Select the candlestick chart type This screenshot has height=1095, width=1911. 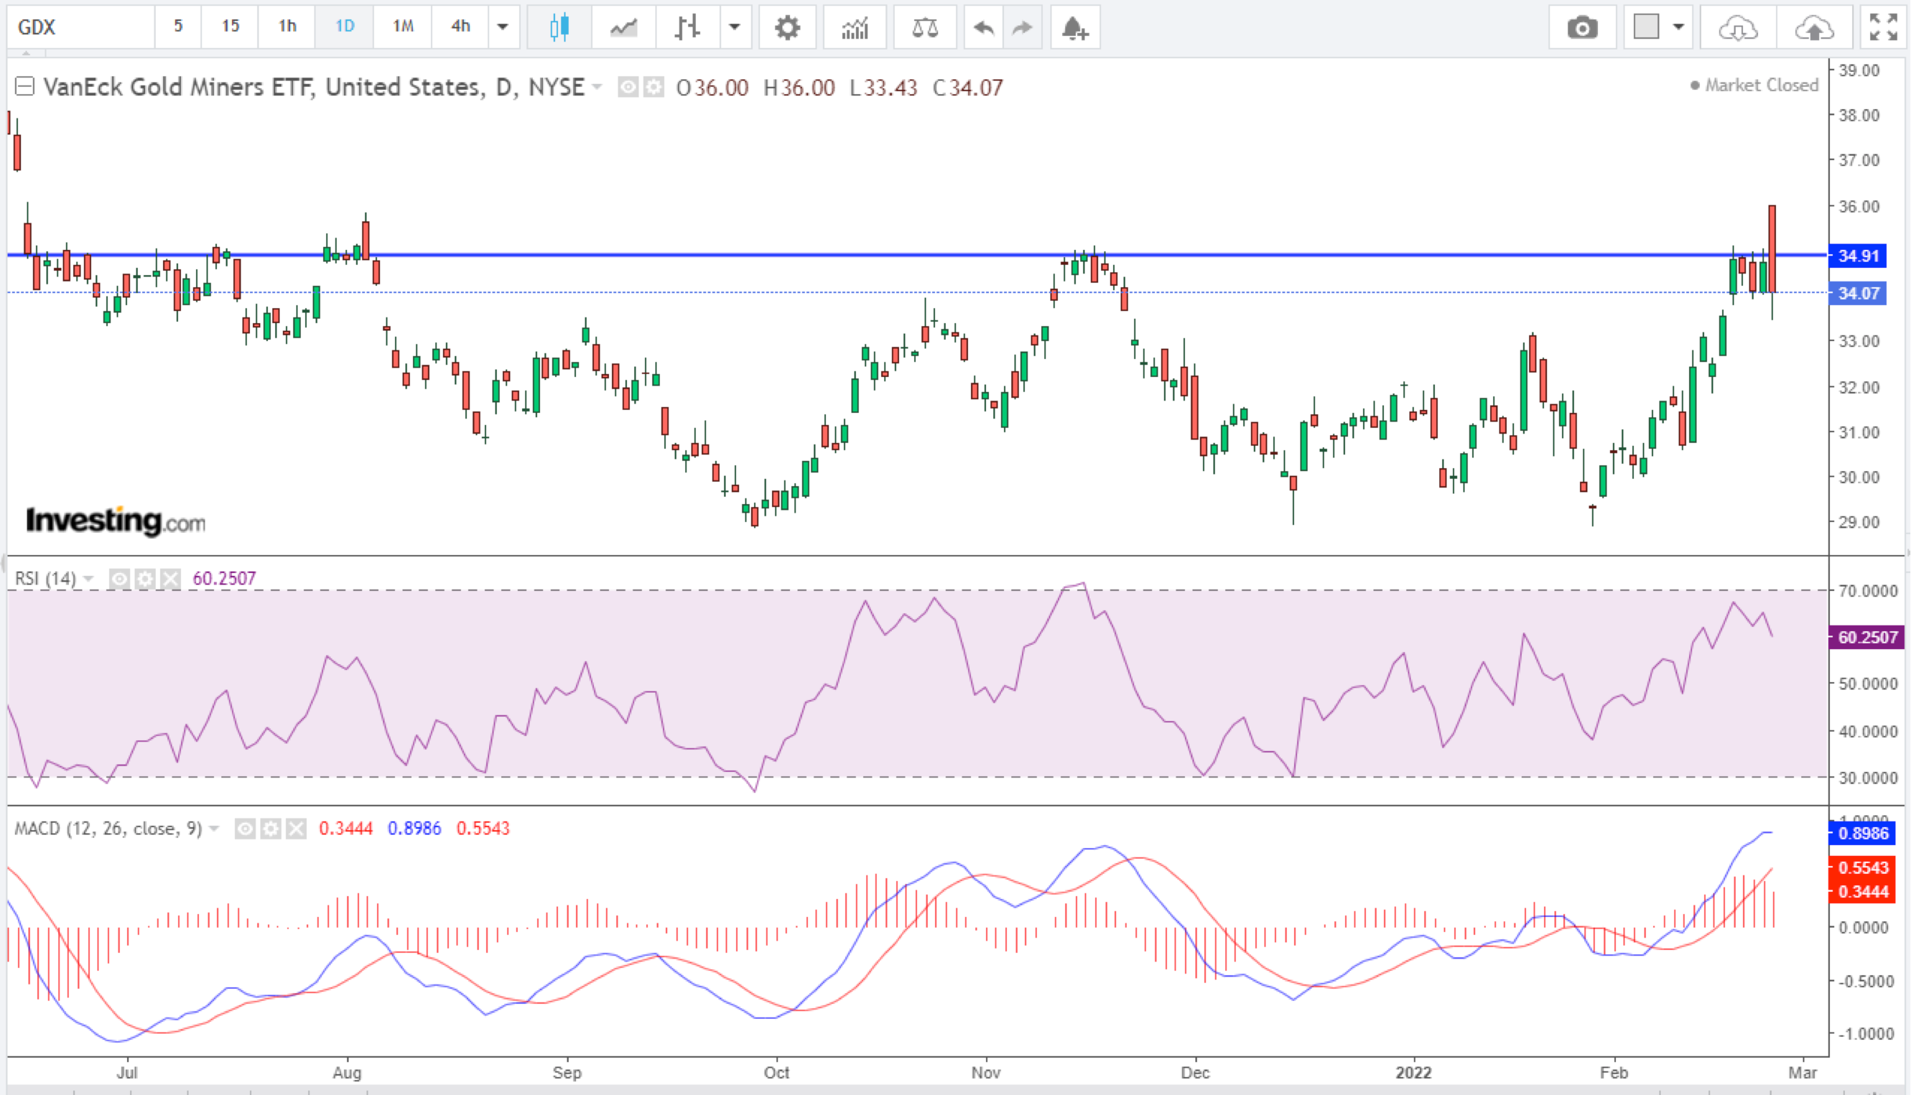pos(559,28)
